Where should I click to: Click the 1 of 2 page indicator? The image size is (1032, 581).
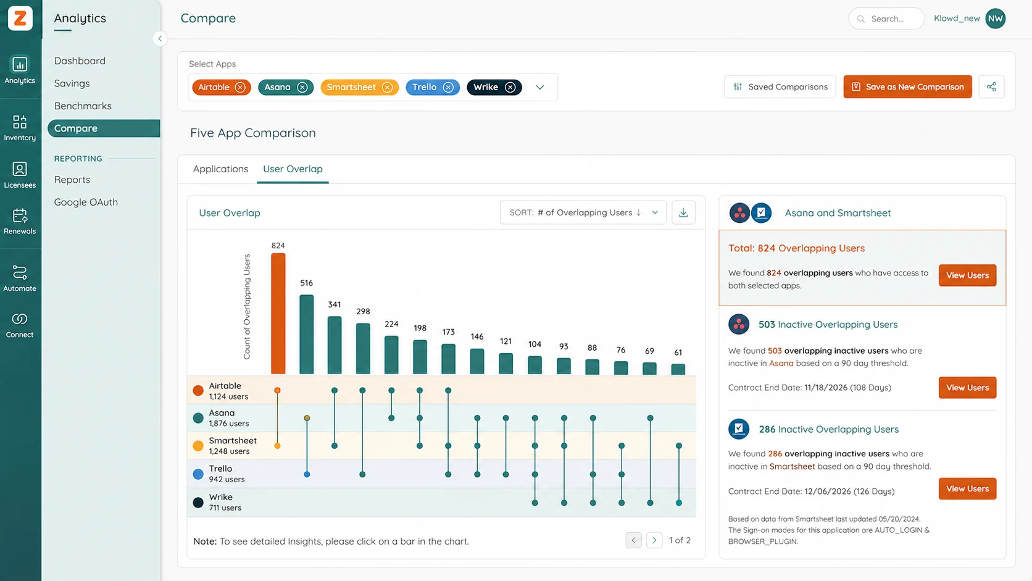[x=680, y=540]
